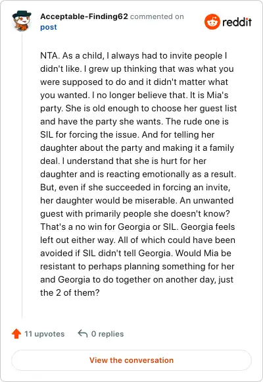
Task: Click the "0 replies" label
Action: (x=107, y=334)
